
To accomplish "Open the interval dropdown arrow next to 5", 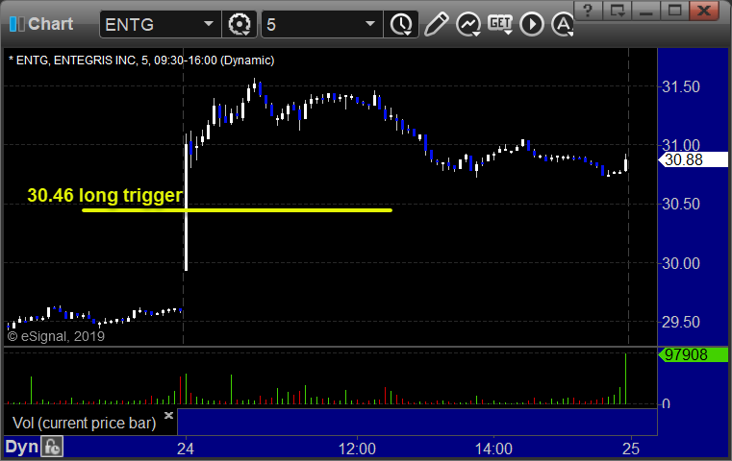I will click(369, 24).
